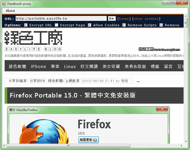Open the 好文閱讀 navigation tab
190x150 pixels.
click(x=89, y=67)
